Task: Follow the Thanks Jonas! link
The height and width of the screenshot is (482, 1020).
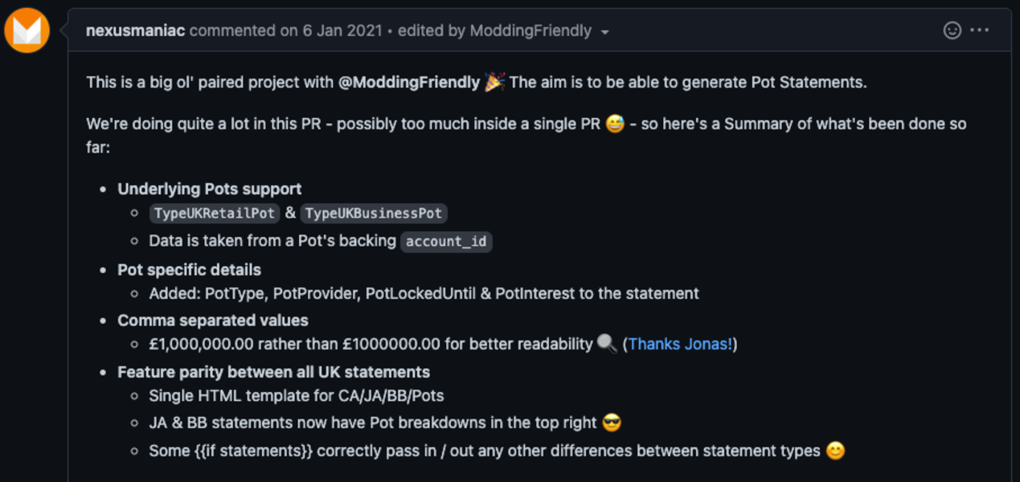Action: 680,344
